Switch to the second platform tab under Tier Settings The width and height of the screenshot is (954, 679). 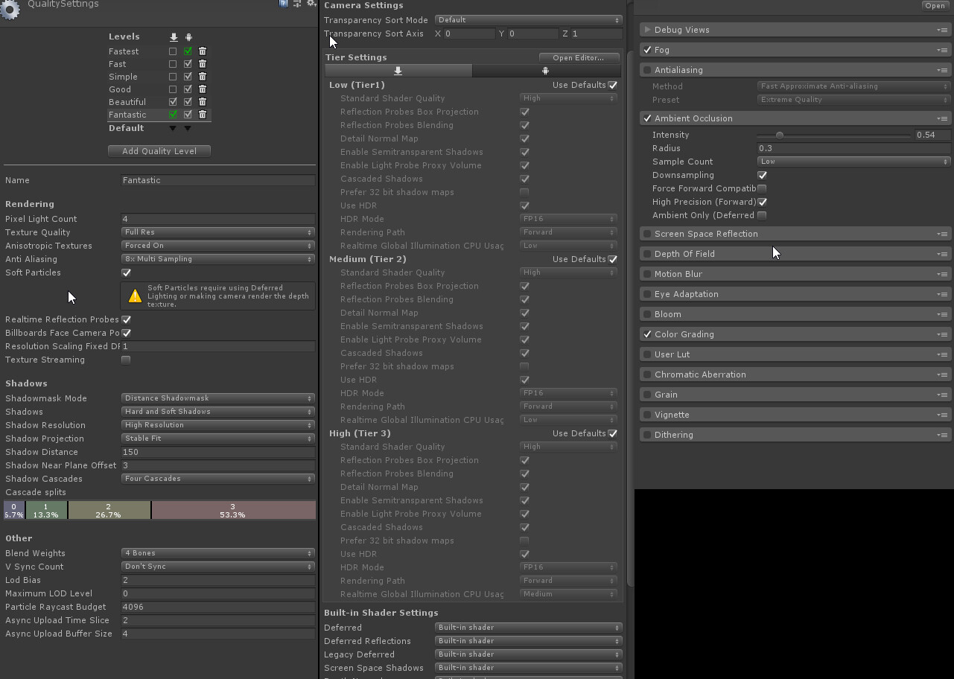click(x=546, y=70)
